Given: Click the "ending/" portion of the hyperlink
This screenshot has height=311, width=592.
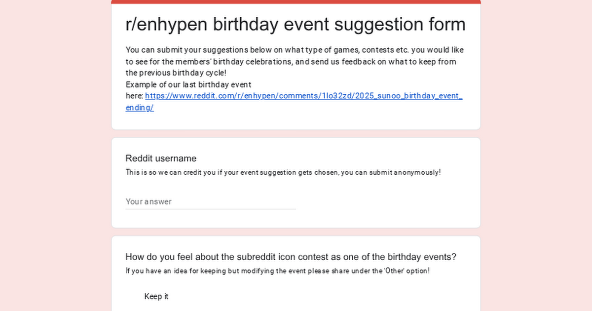Looking at the screenshot, I should (x=139, y=108).
